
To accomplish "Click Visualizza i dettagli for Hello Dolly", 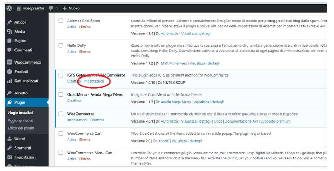I will coord(205,63).
